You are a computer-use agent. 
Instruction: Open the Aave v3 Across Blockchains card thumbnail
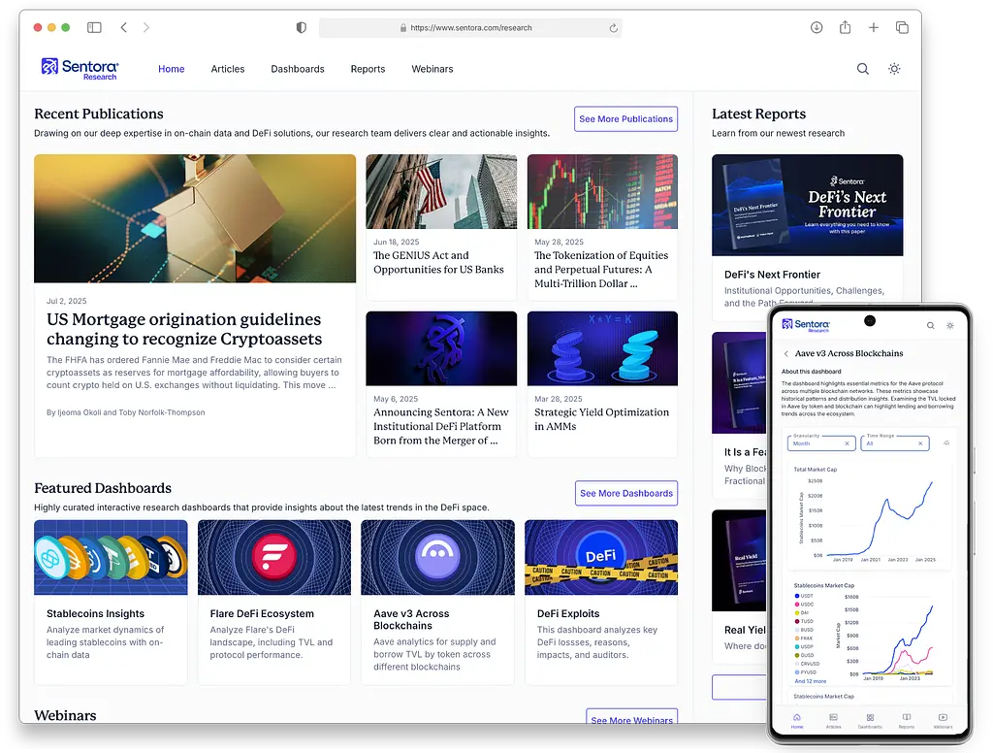[x=437, y=557]
